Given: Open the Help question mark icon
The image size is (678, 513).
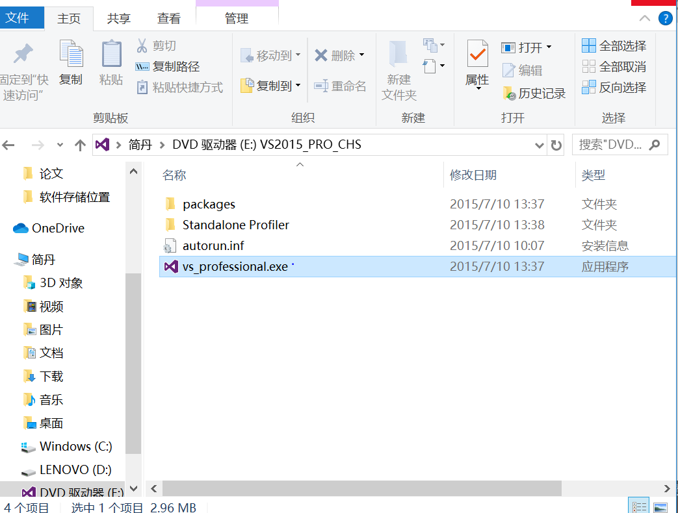Looking at the screenshot, I should coord(665,18).
